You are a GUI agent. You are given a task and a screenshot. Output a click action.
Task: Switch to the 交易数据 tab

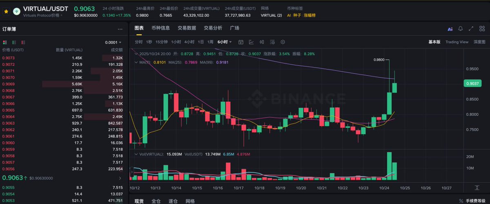tap(187, 28)
